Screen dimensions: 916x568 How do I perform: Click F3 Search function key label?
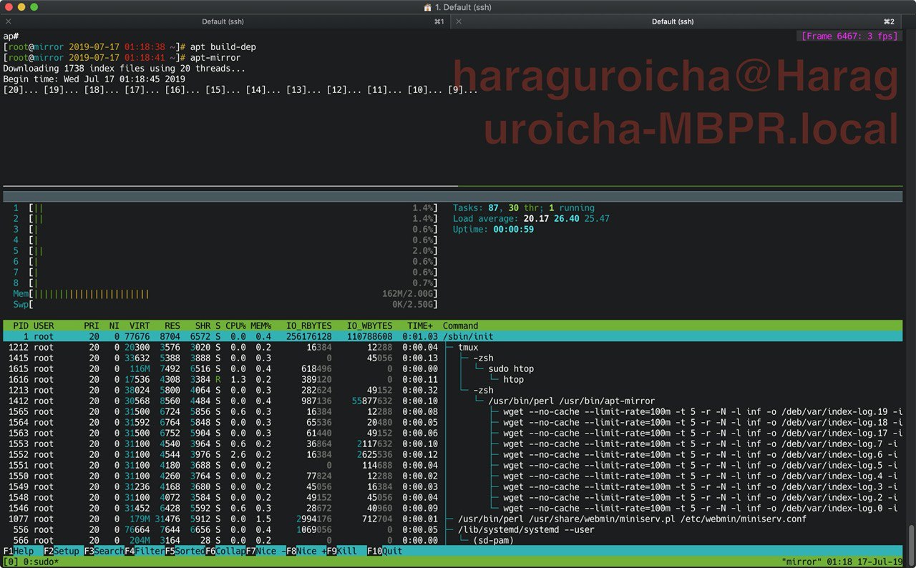tap(104, 552)
